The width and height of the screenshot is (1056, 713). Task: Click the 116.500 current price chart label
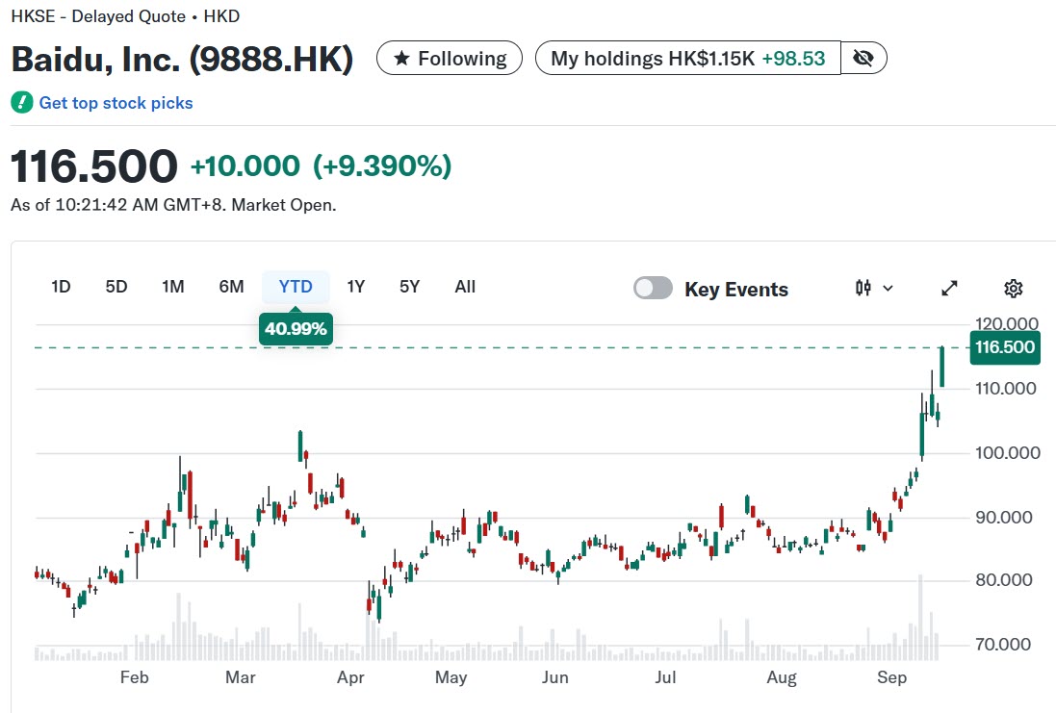tap(1005, 347)
